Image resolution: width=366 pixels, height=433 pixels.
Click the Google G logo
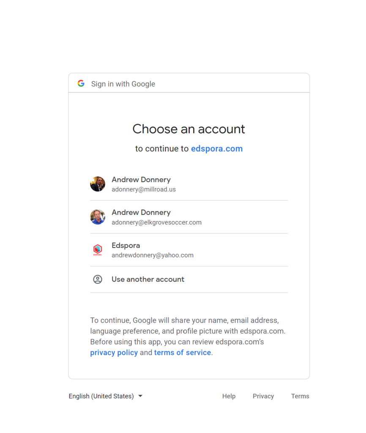(x=81, y=83)
